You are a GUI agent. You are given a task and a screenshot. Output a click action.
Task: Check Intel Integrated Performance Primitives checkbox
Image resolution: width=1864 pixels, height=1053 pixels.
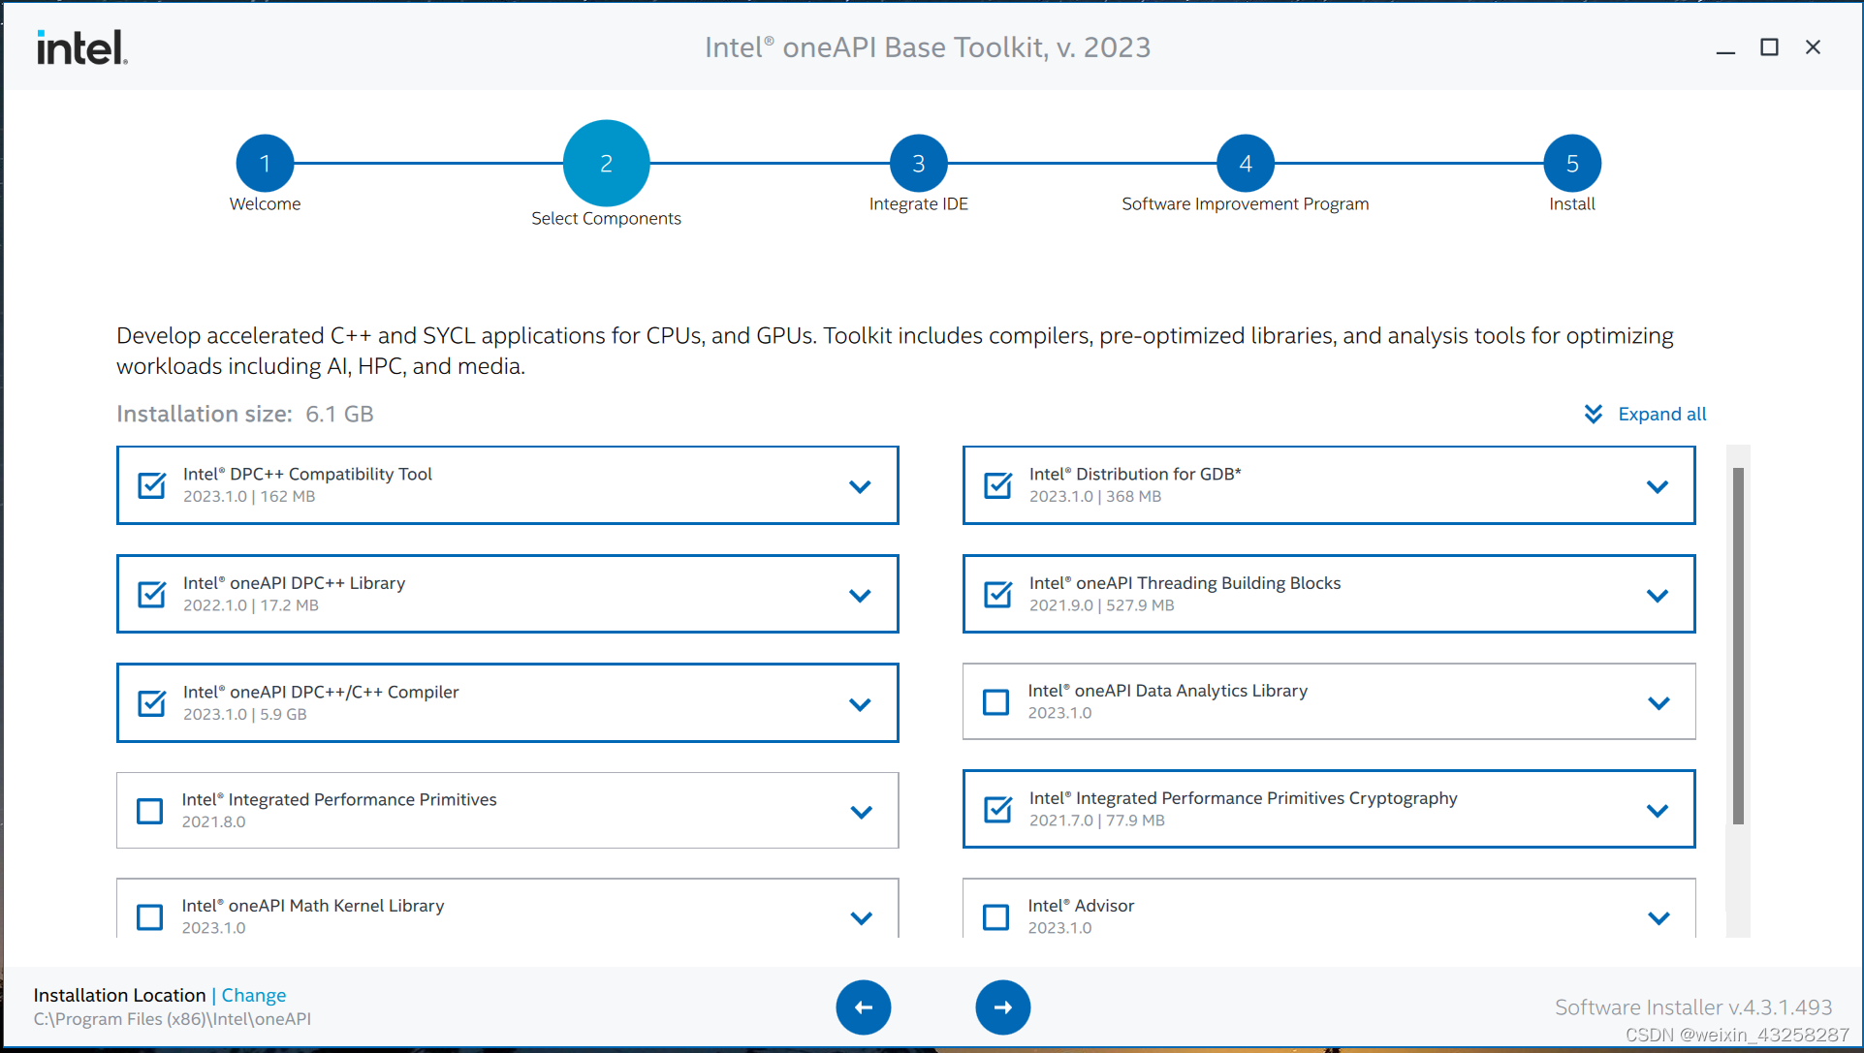pyautogui.click(x=150, y=811)
